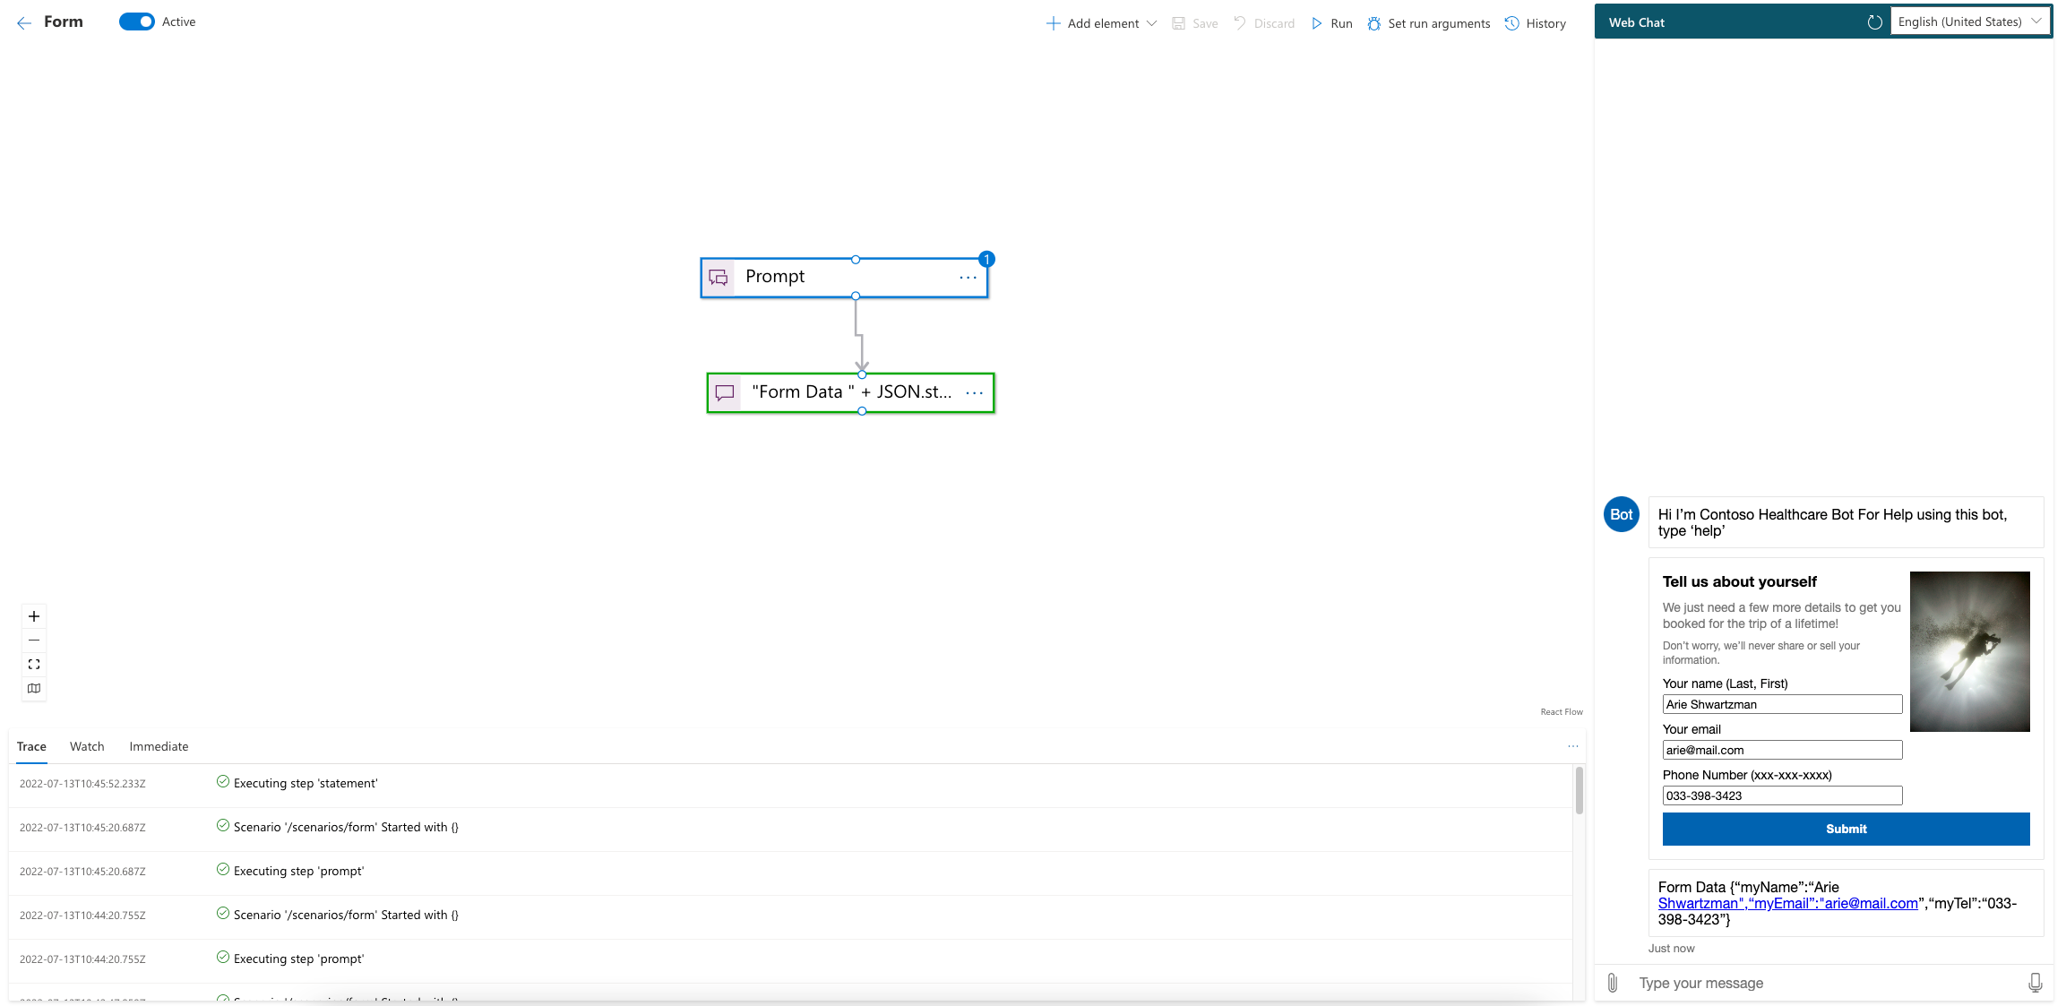The image size is (2066, 1006).
Task: Click the plus icon of Add element
Action: tap(1053, 23)
